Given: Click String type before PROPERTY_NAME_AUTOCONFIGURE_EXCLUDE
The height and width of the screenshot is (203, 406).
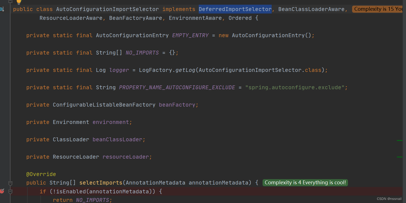Looking at the screenshot, I should tap(106, 87).
